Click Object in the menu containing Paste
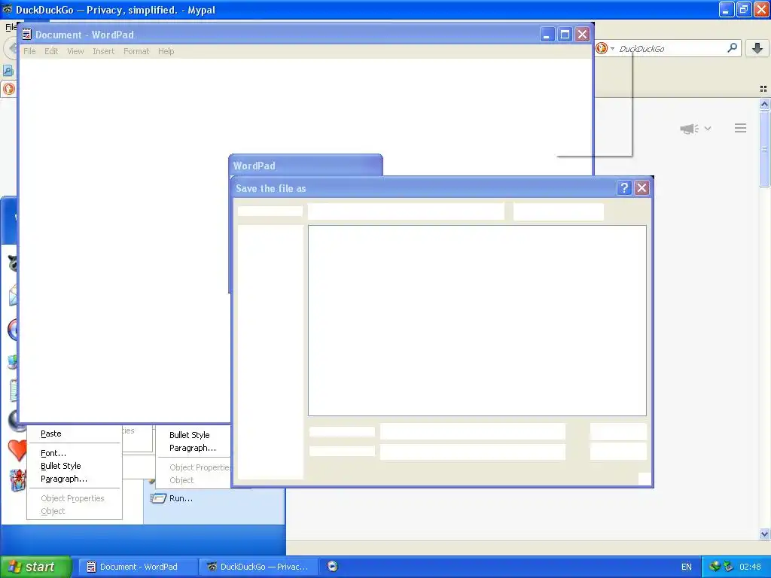 [53, 511]
